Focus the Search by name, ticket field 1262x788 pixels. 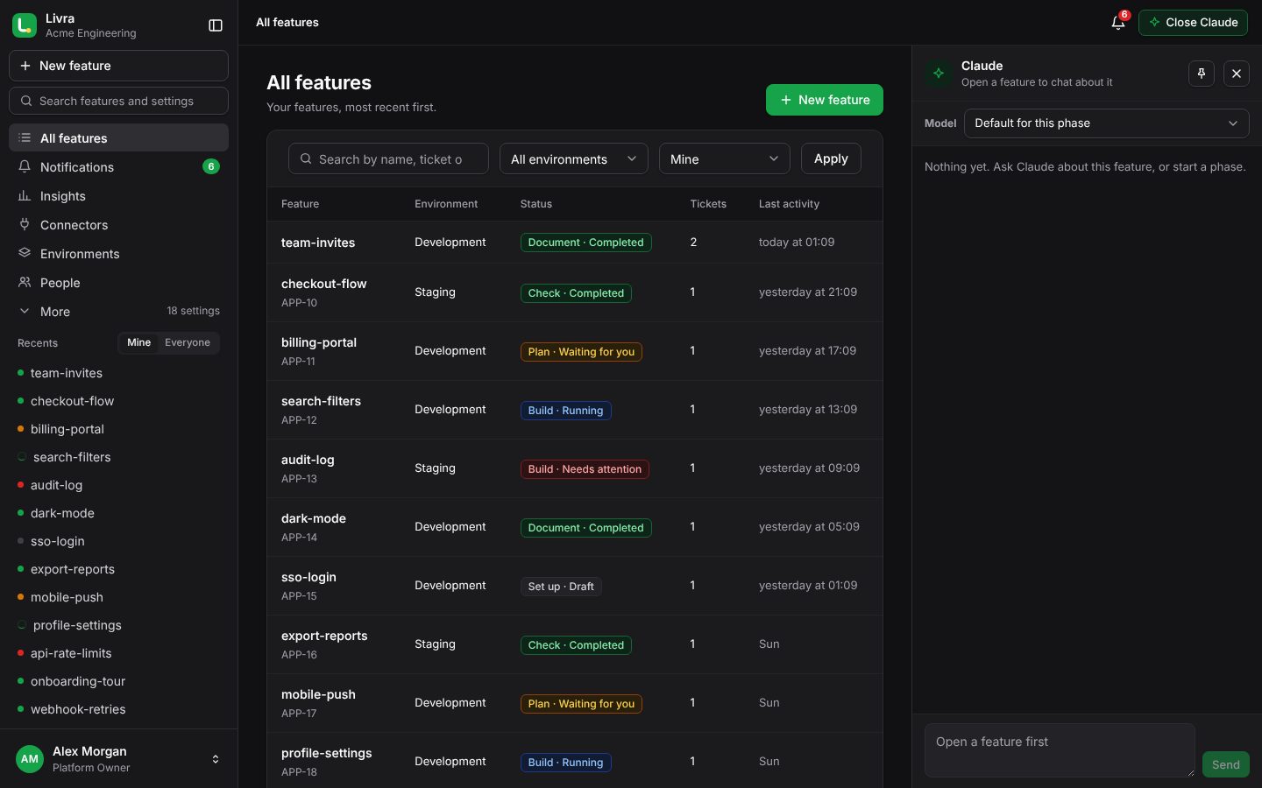(388, 158)
